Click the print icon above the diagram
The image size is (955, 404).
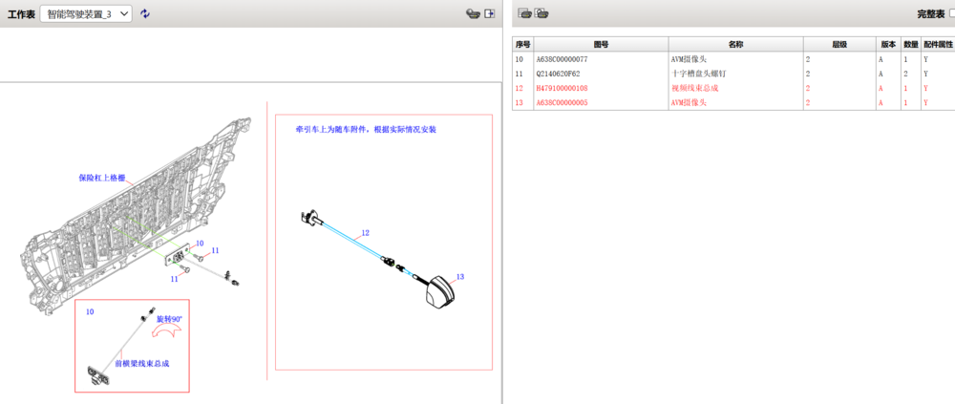(473, 14)
